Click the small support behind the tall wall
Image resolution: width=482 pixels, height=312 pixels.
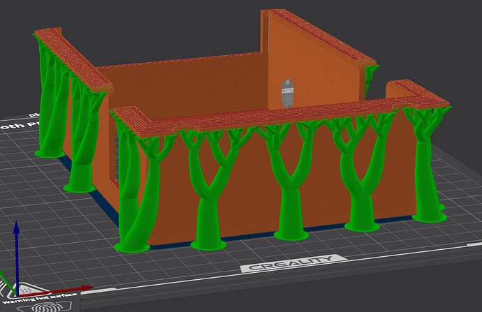click(x=370, y=73)
